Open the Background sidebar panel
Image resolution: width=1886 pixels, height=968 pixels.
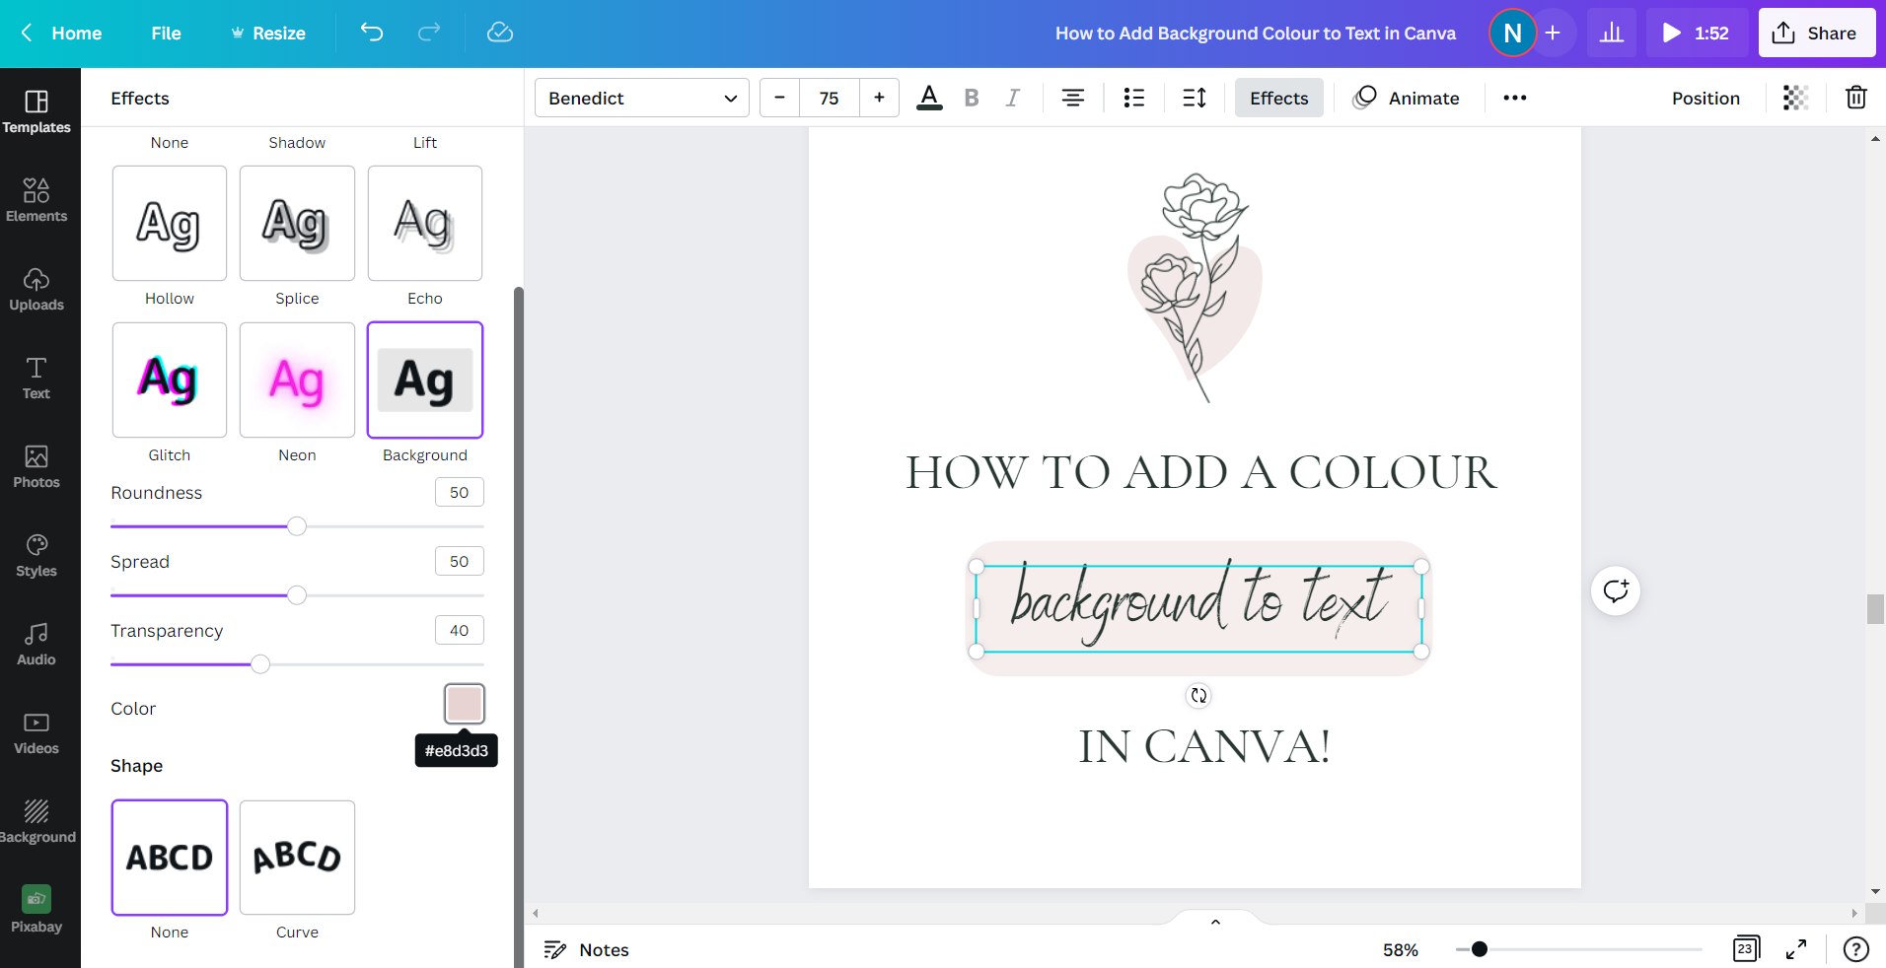(36, 821)
